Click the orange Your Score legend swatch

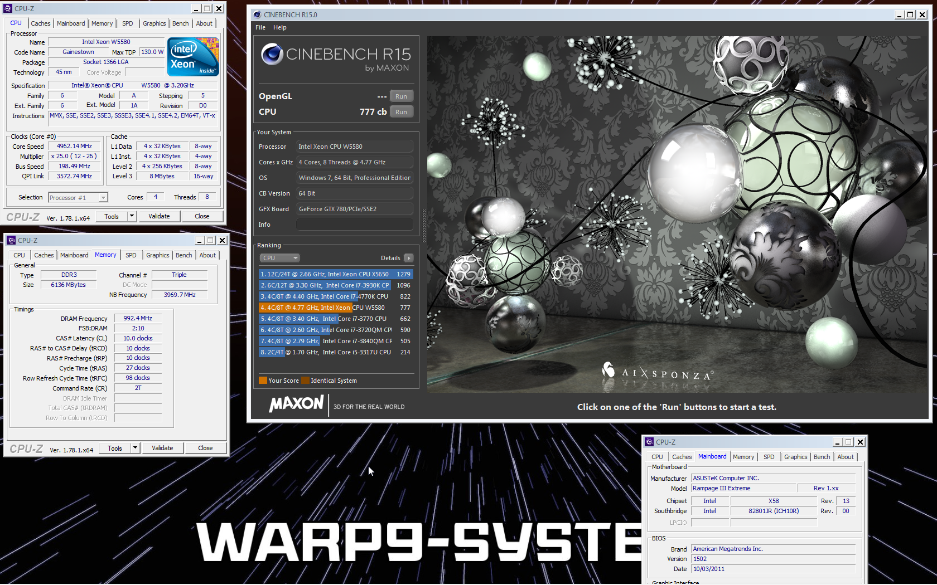pos(263,381)
